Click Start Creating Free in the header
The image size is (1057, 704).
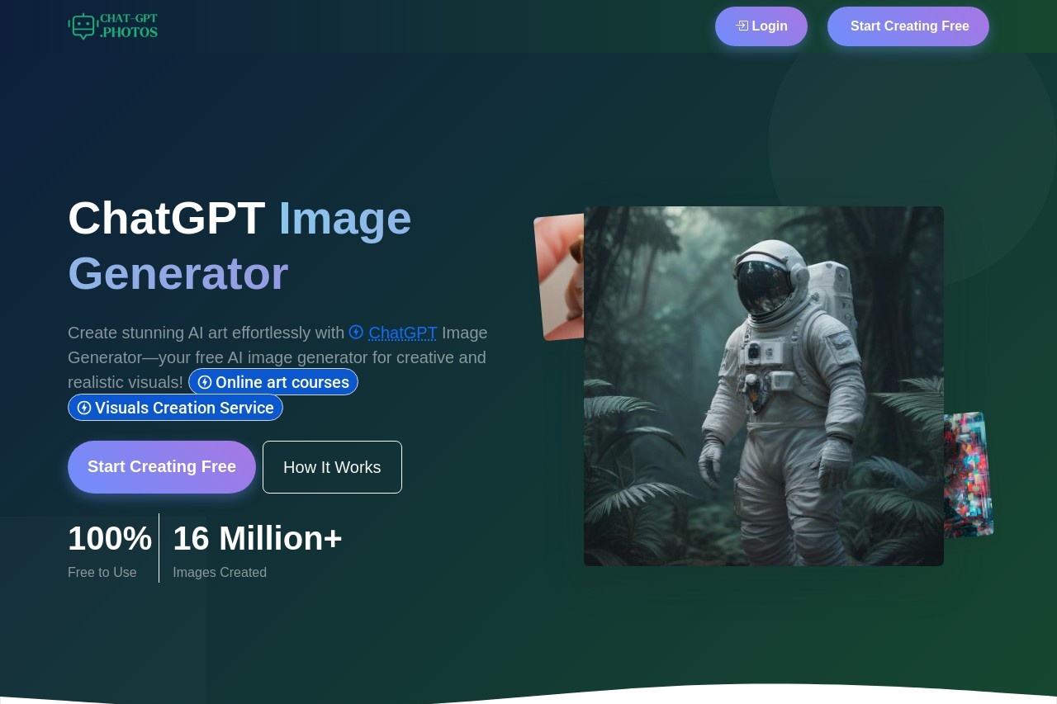(908, 26)
